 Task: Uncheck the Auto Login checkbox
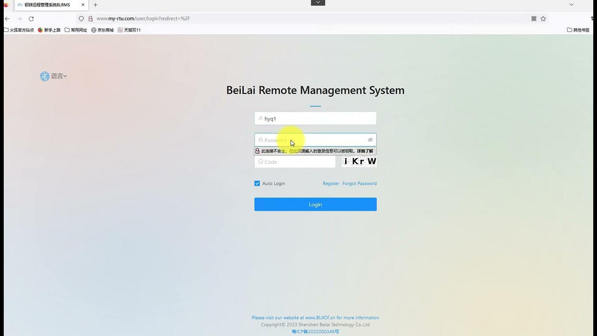(x=257, y=183)
